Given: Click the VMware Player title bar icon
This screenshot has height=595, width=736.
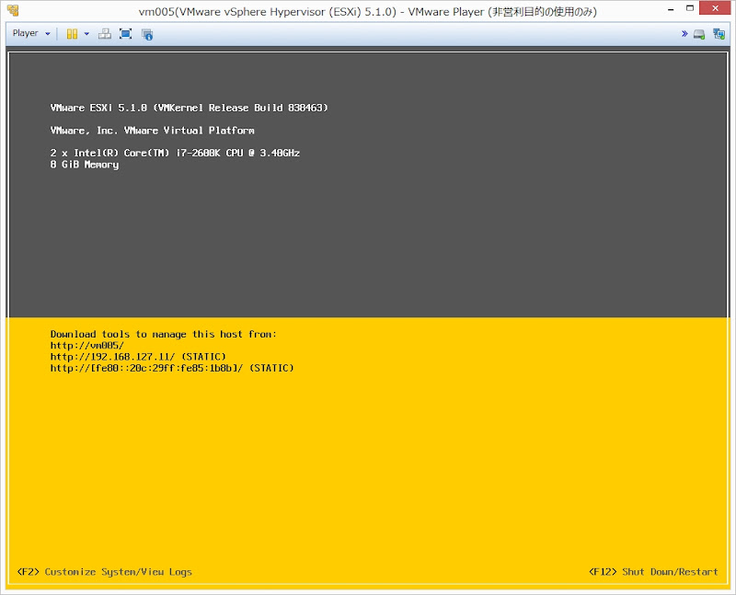Looking at the screenshot, I should [x=13, y=10].
